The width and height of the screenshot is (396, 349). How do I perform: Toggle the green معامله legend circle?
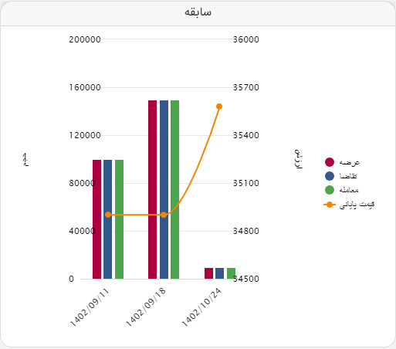(x=330, y=190)
